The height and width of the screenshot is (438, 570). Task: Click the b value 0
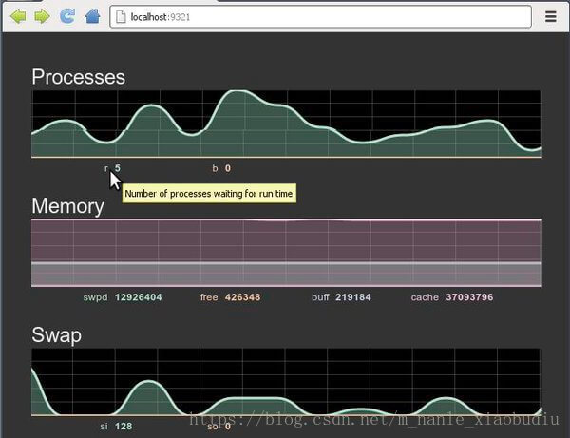point(228,168)
